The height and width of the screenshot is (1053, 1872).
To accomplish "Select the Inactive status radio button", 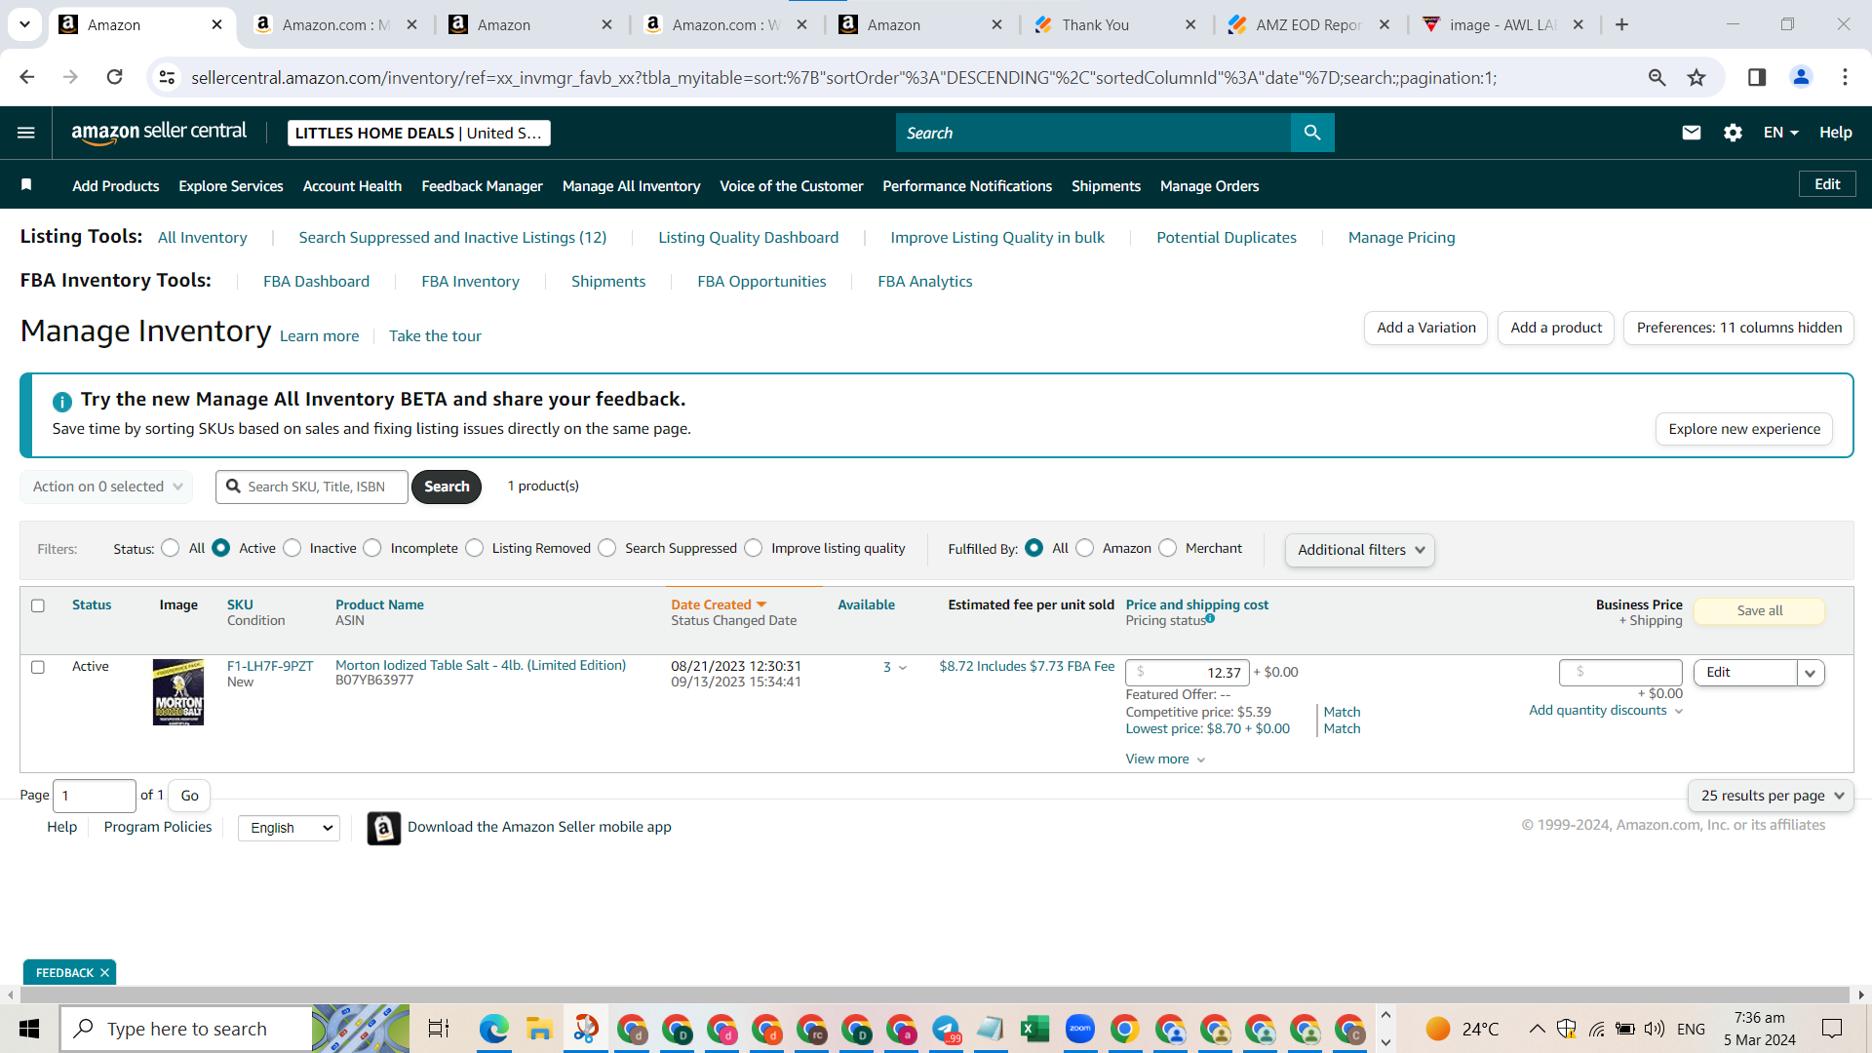I will pos(292,548).
